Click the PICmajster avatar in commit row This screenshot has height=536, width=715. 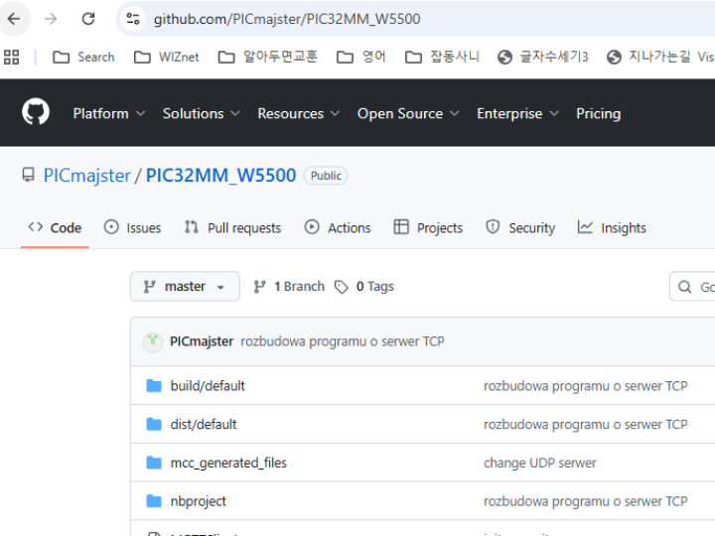click(153, 341)
